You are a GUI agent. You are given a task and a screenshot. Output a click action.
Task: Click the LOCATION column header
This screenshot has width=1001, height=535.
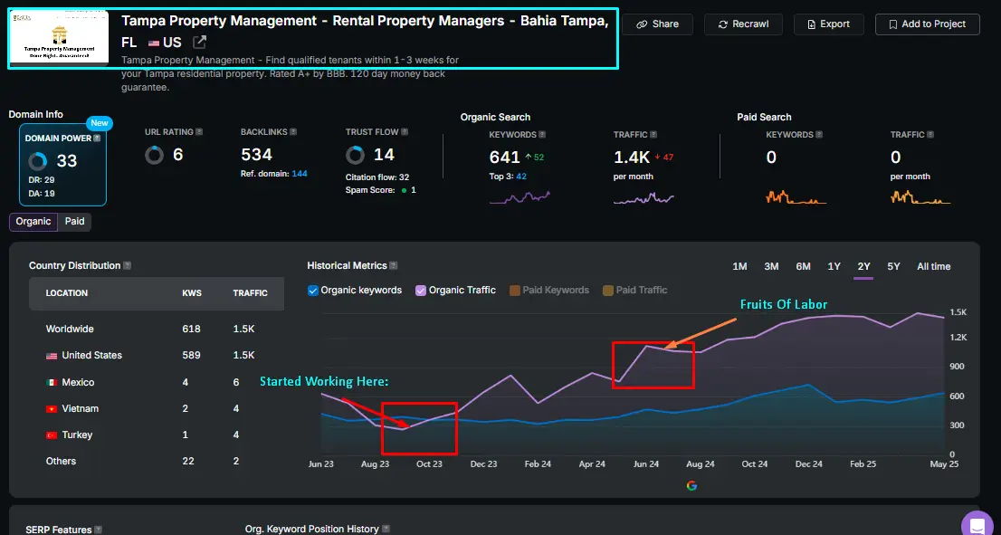click(67, 293)
